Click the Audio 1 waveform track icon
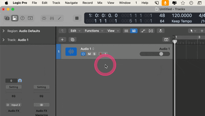 pyautogui.click(x=71, y=52)
